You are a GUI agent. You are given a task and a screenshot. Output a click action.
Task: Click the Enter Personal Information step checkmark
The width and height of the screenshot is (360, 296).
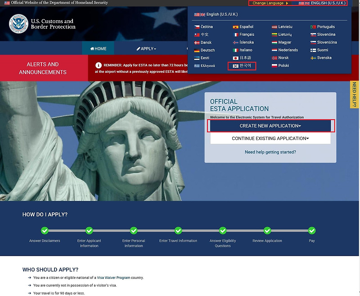click(134, 230)
